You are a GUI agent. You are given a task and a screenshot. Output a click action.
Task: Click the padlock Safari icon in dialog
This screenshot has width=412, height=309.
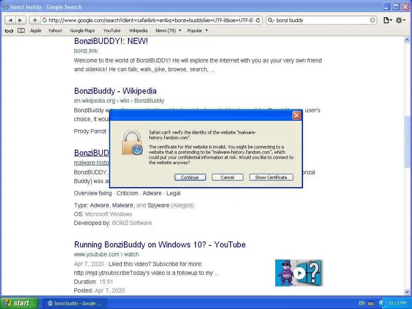pos(132,142)
